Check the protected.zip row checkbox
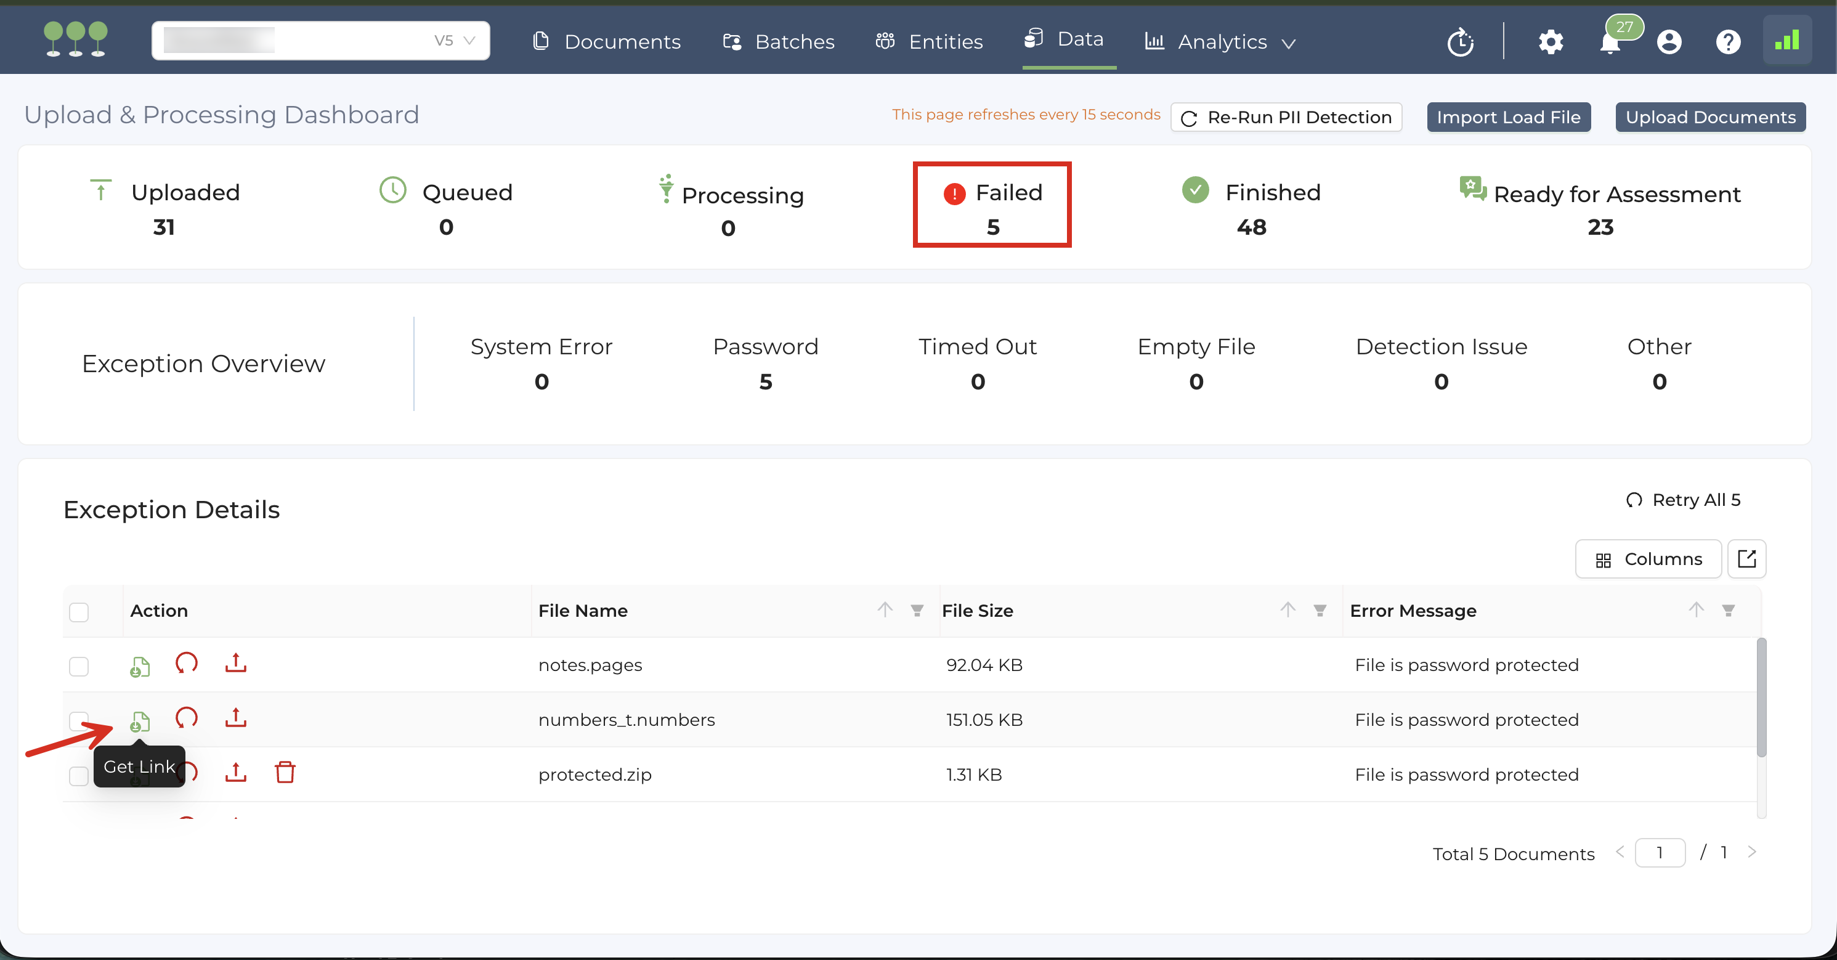The image size is (1837, 960). [78, 775]
